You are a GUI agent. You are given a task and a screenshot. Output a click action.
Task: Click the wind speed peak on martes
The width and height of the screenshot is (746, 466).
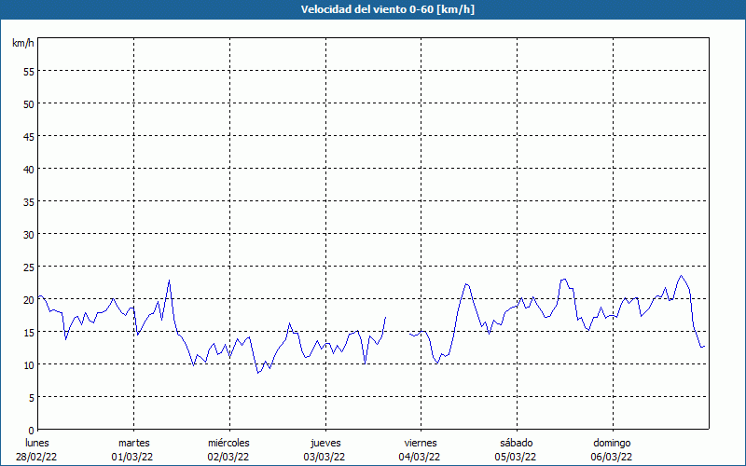click(170, 281)
